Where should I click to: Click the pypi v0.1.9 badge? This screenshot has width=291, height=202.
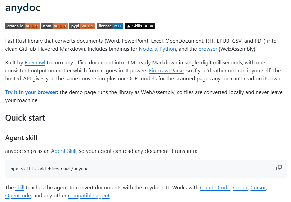pos(82,26)
